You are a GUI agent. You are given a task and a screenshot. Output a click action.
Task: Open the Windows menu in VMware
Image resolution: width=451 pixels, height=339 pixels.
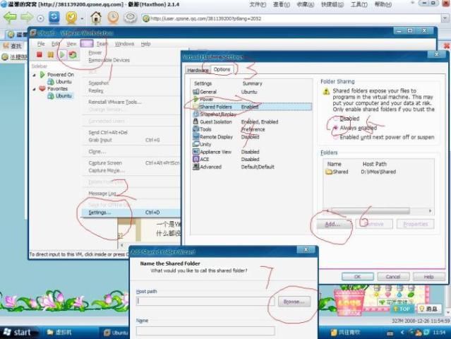[x=124, y=44]
